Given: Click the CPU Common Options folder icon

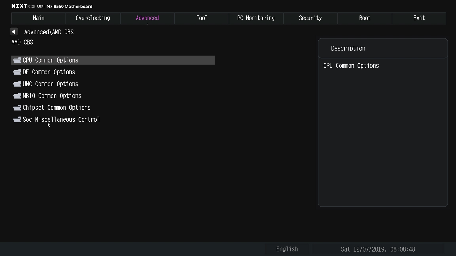Looking at the screenshot, I should tap(17, 60).
